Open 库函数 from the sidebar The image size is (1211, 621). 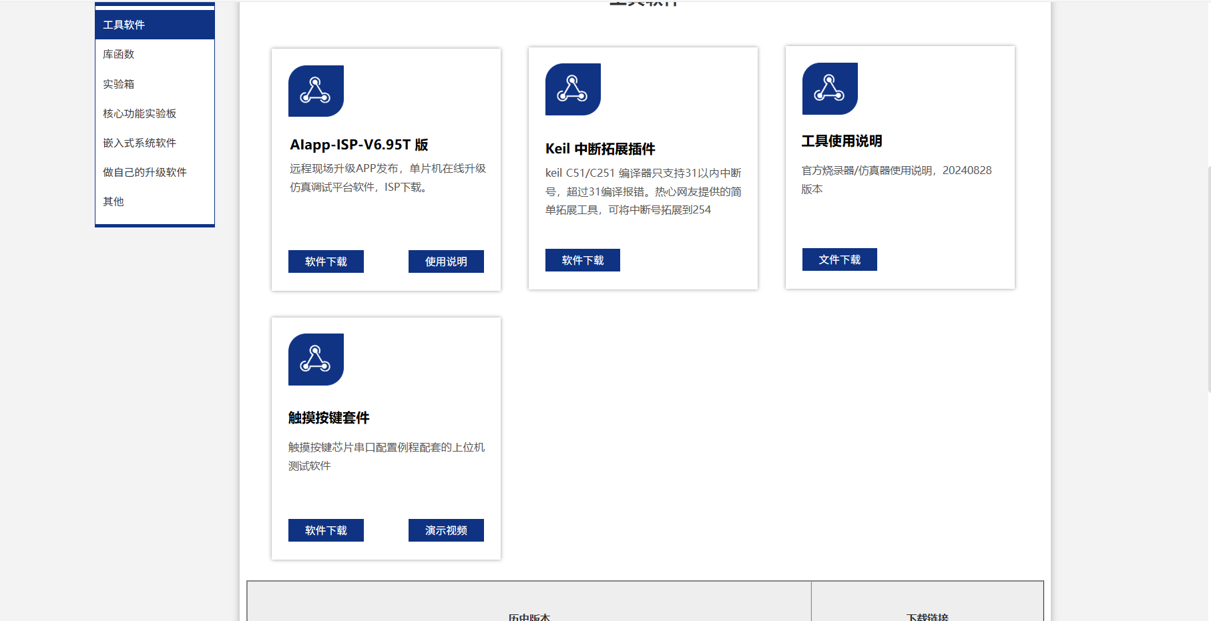pos(117,54)
